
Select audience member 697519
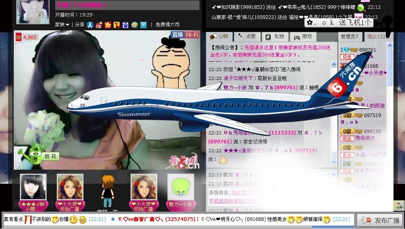[x=373, y=115]
